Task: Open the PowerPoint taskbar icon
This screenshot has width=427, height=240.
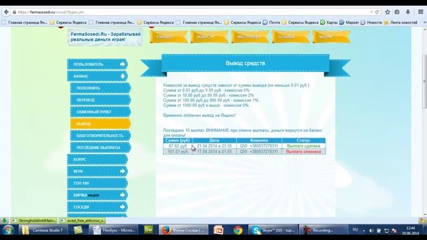Action: (218, 230)
